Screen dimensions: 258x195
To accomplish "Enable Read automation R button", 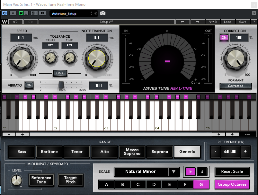I will tap(21, 13).
